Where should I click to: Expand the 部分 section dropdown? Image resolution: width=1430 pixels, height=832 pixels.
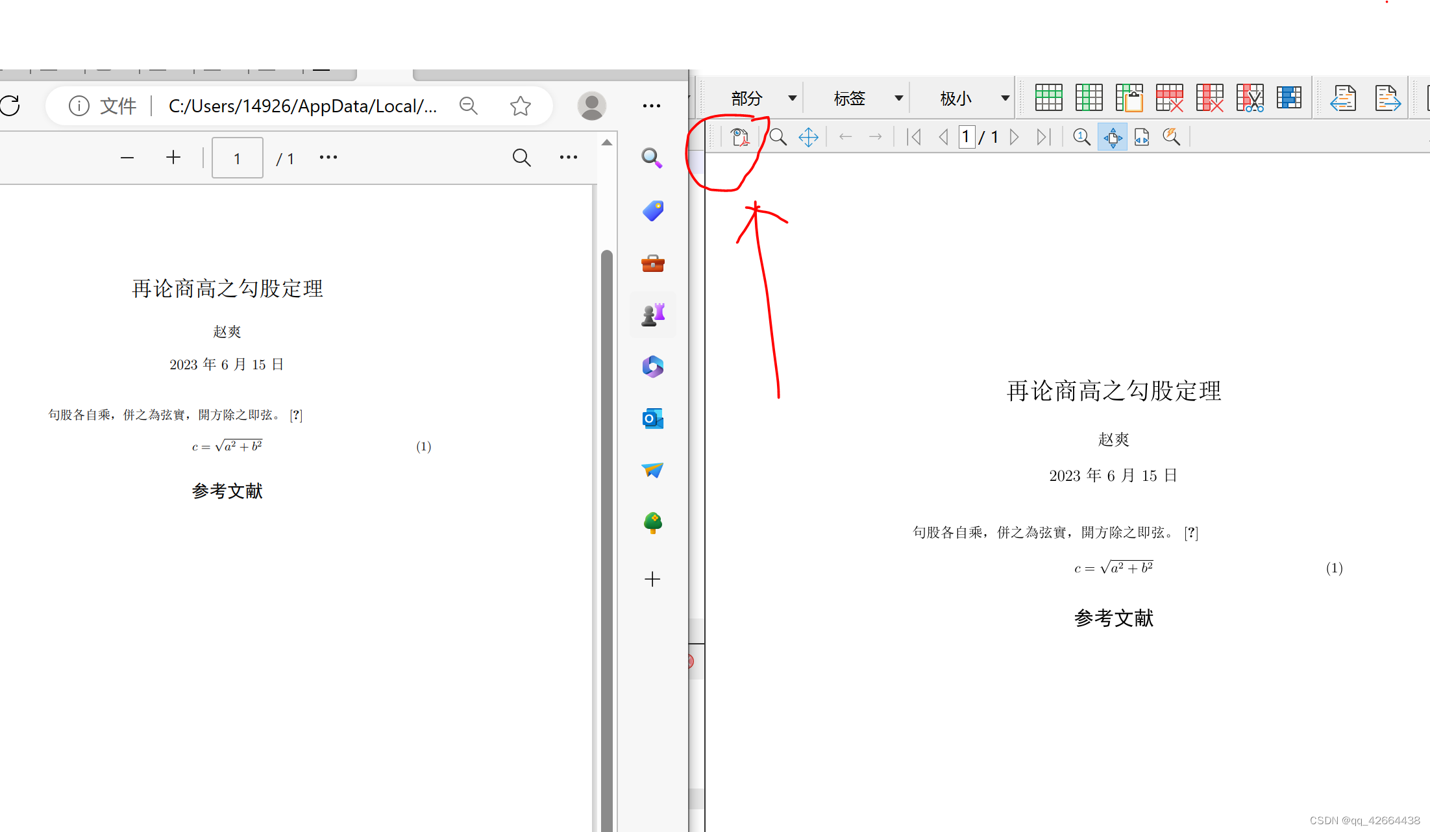792,98
